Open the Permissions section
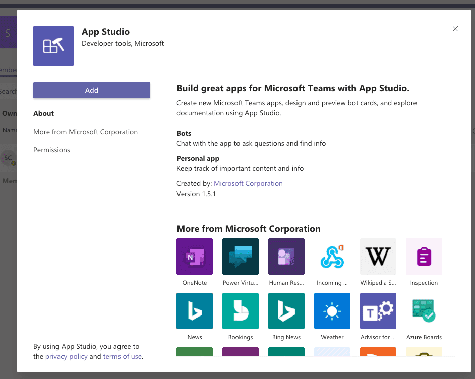The image size is (475, 379). point(51,150)
